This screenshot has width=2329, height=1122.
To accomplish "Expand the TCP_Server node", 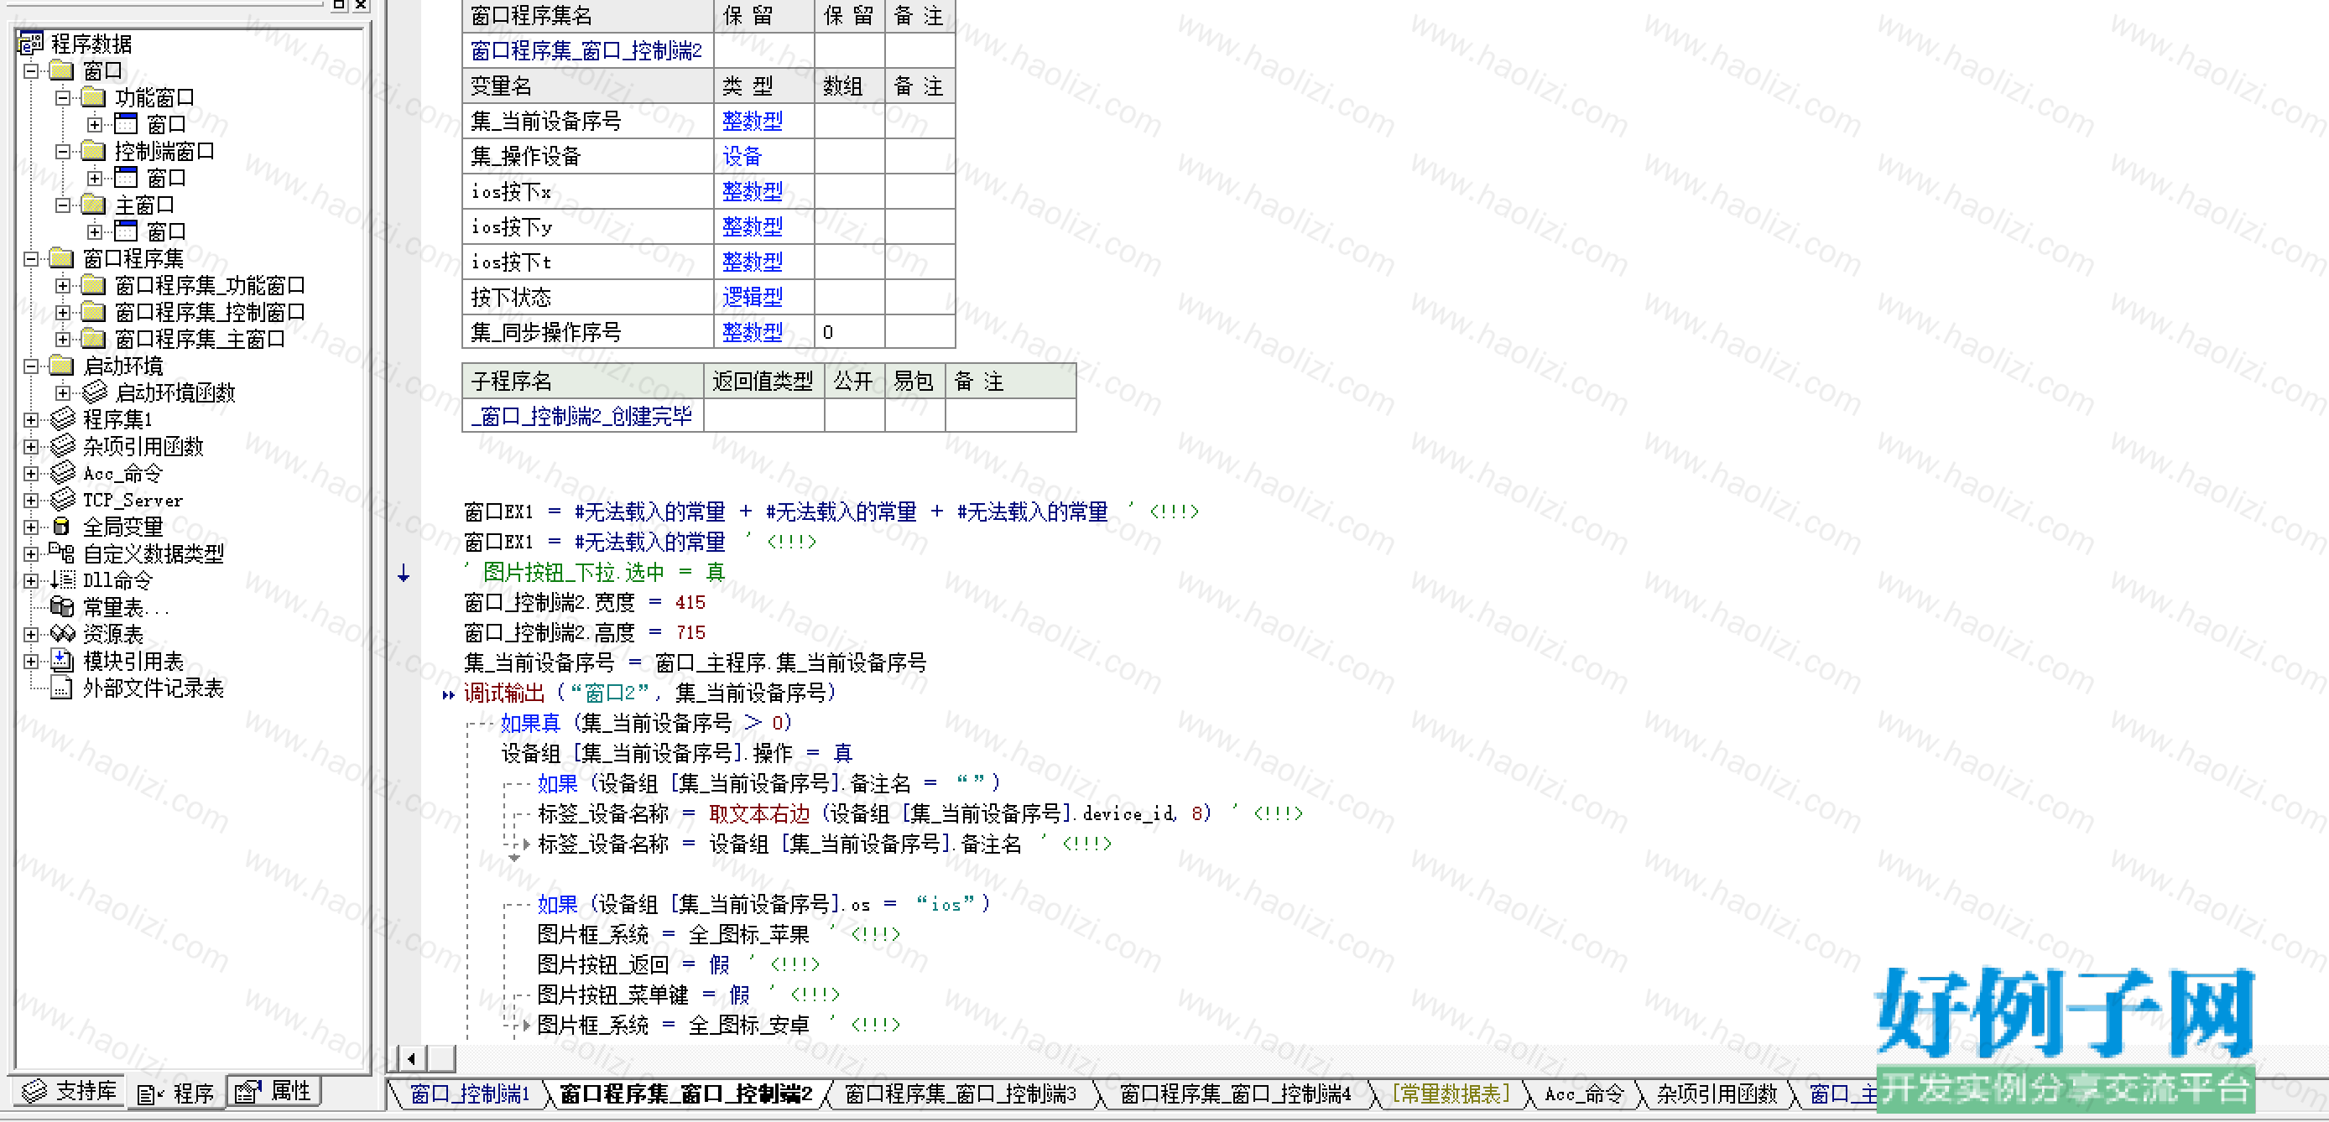I will point(32,500).
